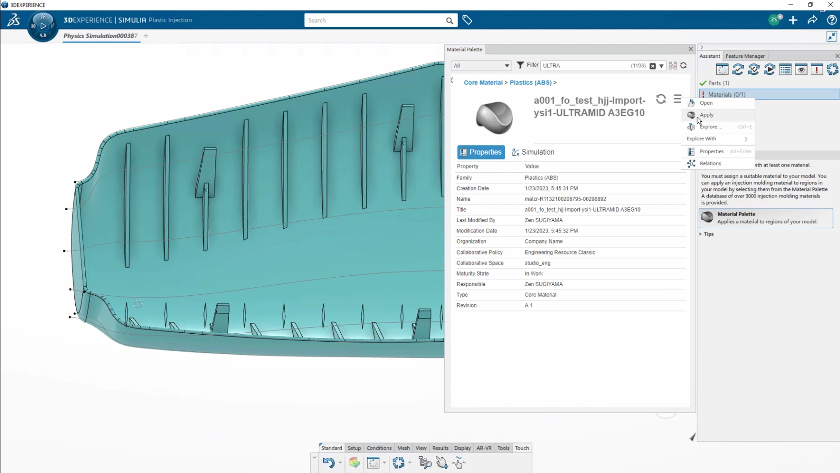Click the model and mesh check icon with single checkmark
Image resolution: width=840 pixels, height=473 pixels.
pyautogui.click(x=738, y=70)
